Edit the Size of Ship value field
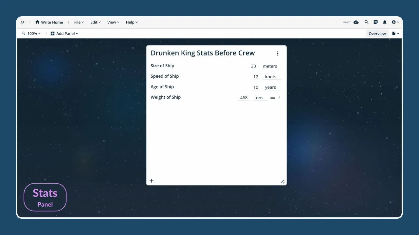 (253, 66)
